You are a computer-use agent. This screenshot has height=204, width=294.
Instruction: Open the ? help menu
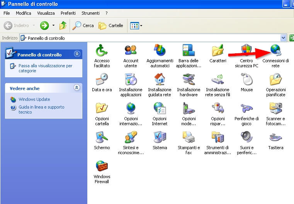click(x=107, y=13)
